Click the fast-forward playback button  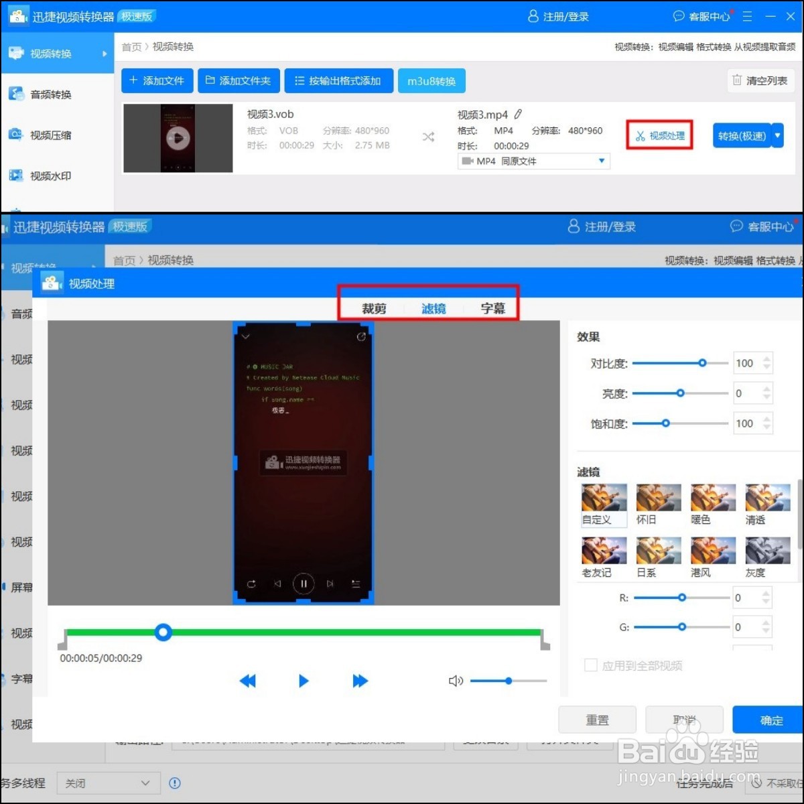coord(360,681)
